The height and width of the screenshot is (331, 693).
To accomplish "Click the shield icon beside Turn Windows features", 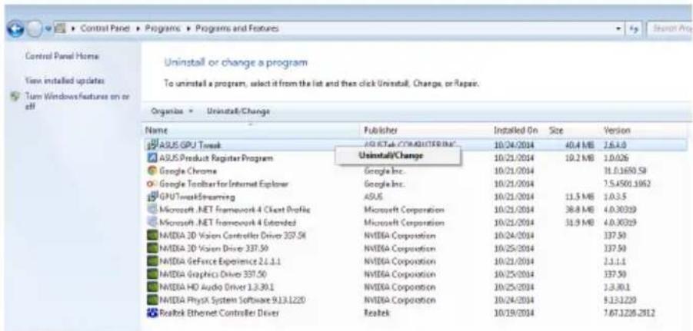I will pyautogui.click(x=16, y=96).
